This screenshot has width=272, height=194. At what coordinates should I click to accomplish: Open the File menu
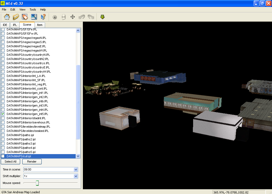coord(4,10)
